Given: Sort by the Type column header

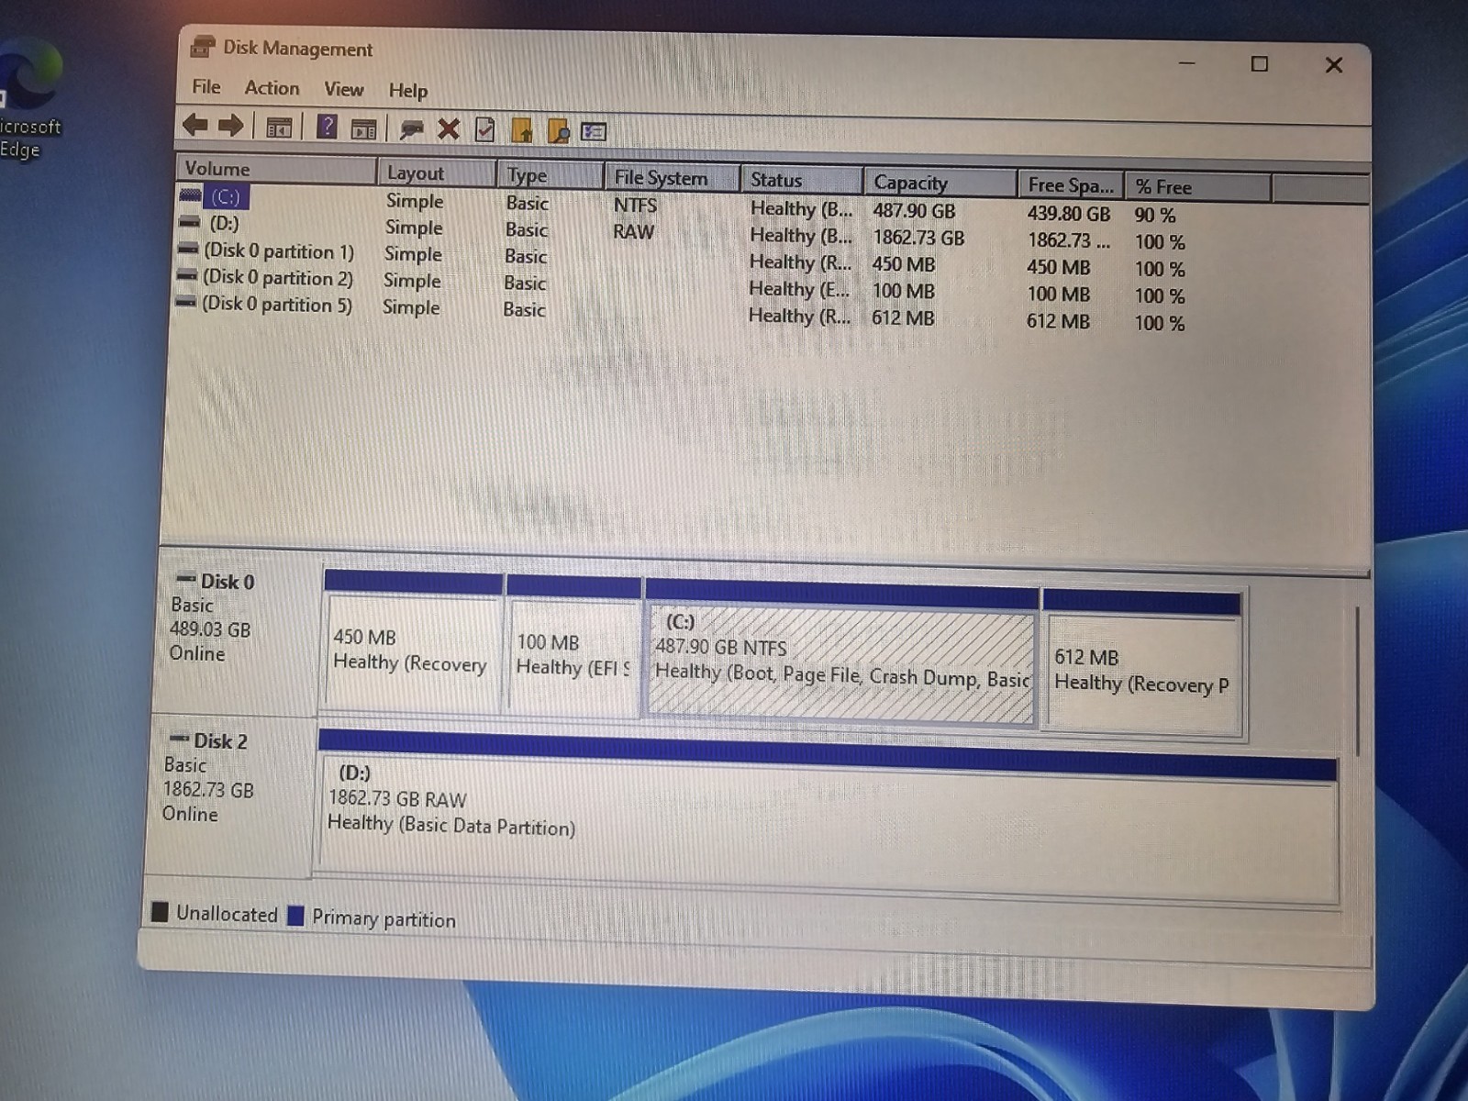Looking at the screenshot, I should coord(550,174).
